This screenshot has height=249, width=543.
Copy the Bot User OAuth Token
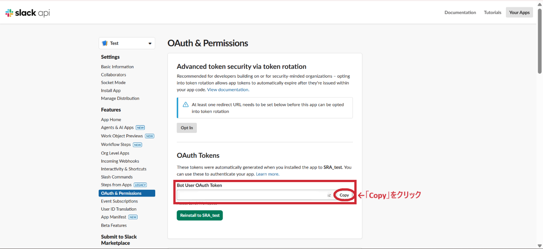pyautogui.click(x=344, y=195)
